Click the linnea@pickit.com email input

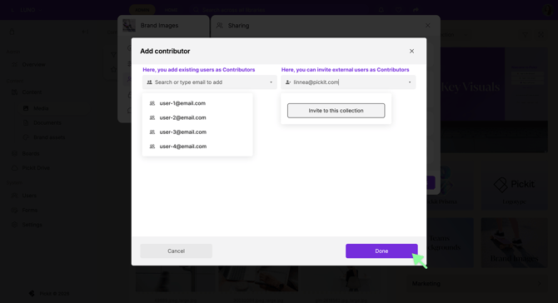348,82
